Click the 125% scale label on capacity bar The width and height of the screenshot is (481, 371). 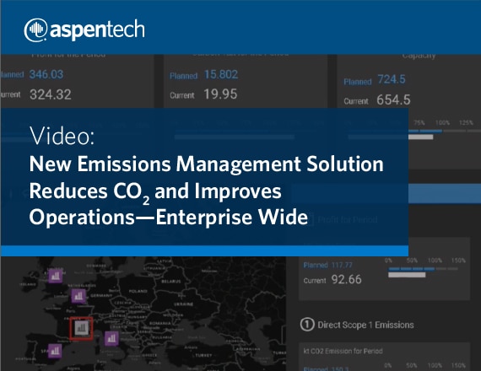pos(466,122)
